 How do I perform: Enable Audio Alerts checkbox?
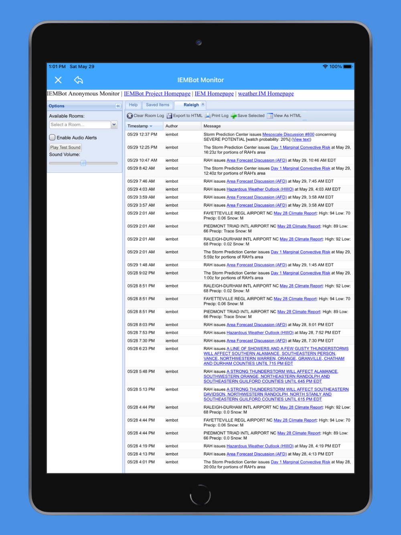[52, 138]
